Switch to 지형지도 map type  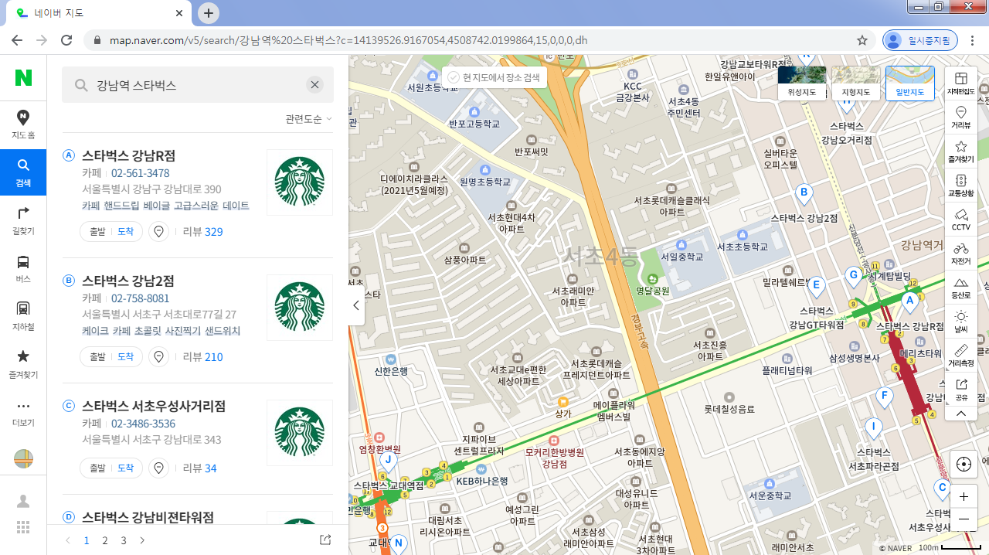tap(856, 83)
